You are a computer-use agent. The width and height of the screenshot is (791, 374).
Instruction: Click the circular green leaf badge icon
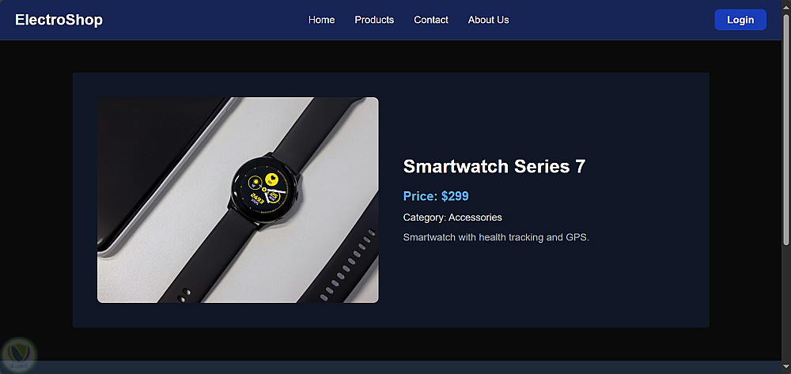click(x=19, y=355)
